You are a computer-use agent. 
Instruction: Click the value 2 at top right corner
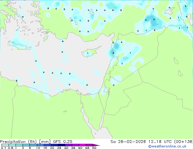pyautogui.click(x=185, y=6)
